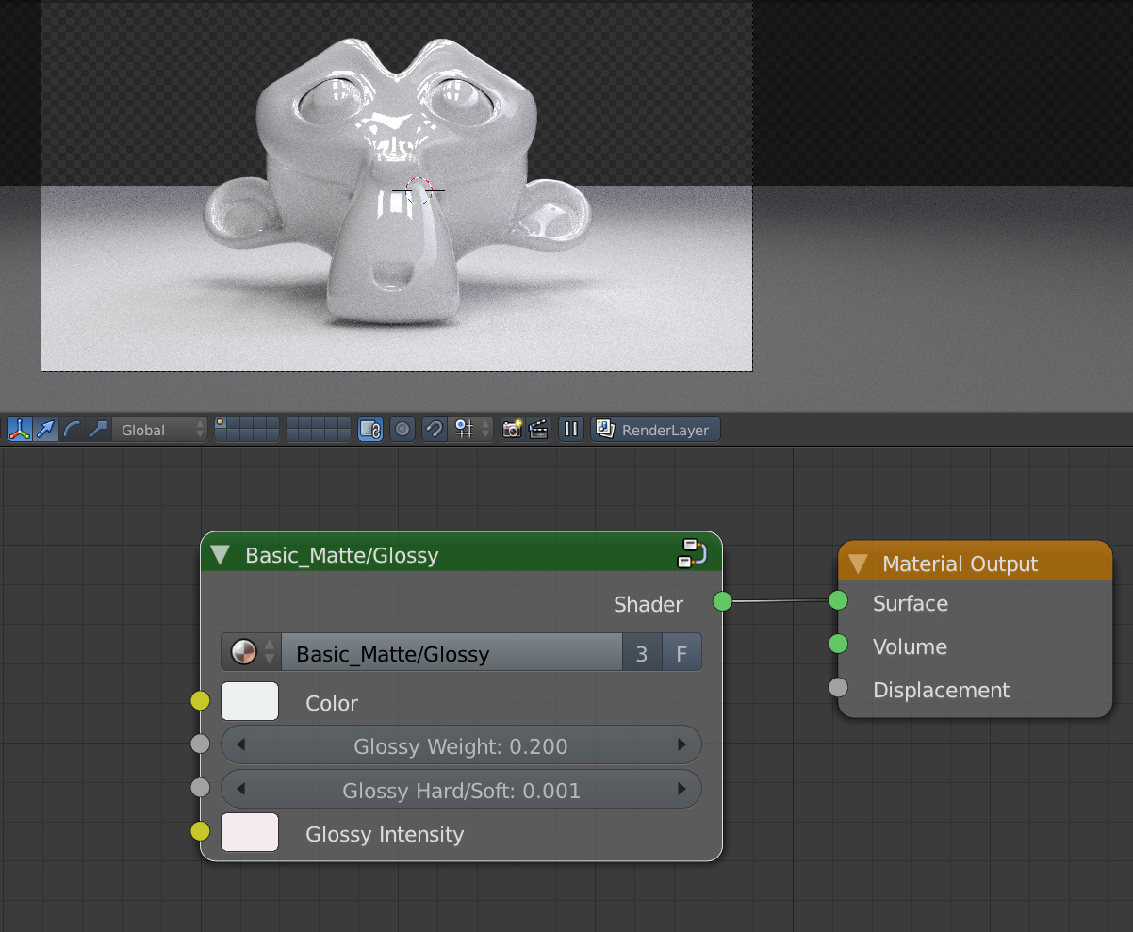Viewport: 1133px width, 932px height.
Task: Increase Glossy Weight with right arrow
Action: (682, 745)
